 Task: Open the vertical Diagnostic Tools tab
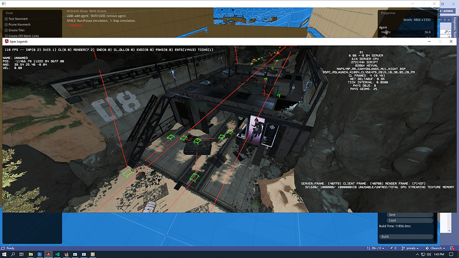(455, 27)
